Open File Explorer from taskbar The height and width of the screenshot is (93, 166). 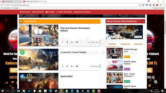pos(24,91)
